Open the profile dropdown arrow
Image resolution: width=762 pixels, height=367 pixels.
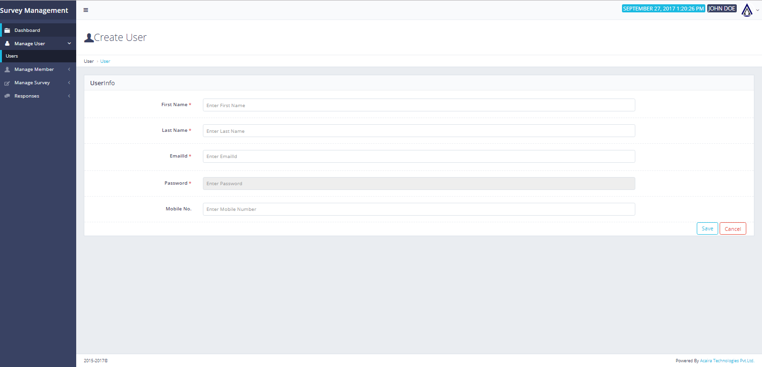758,10
